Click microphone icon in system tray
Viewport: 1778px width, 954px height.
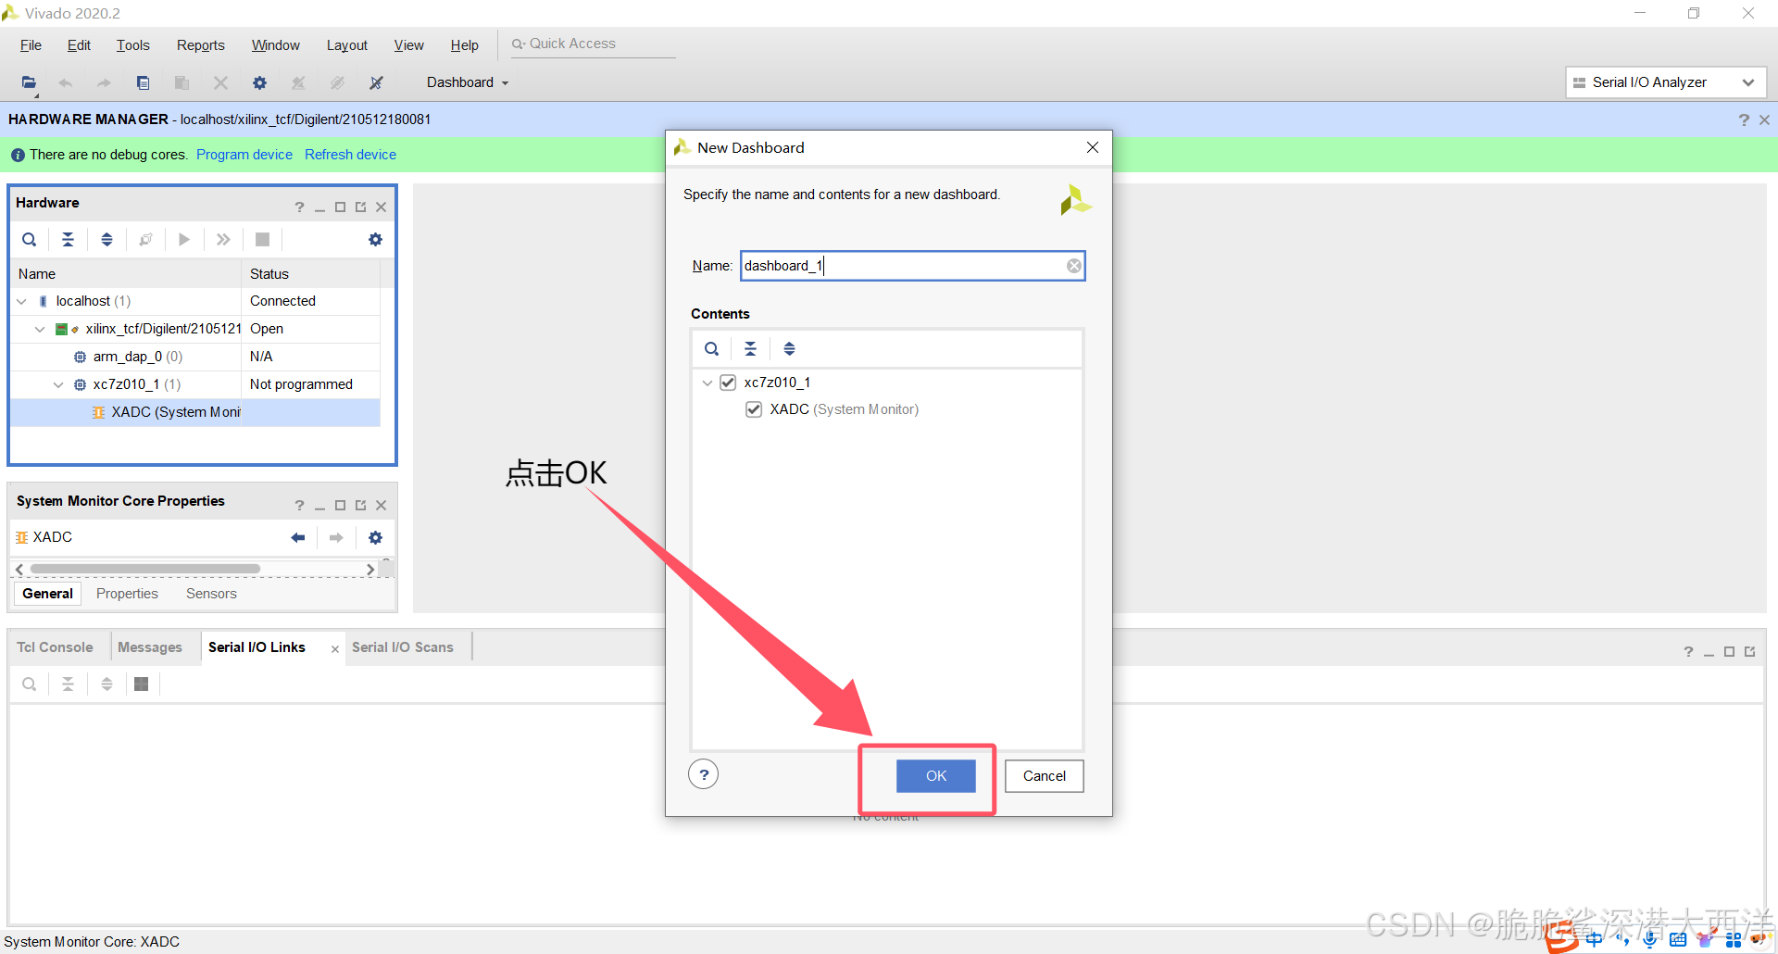tap(1650, 939)
